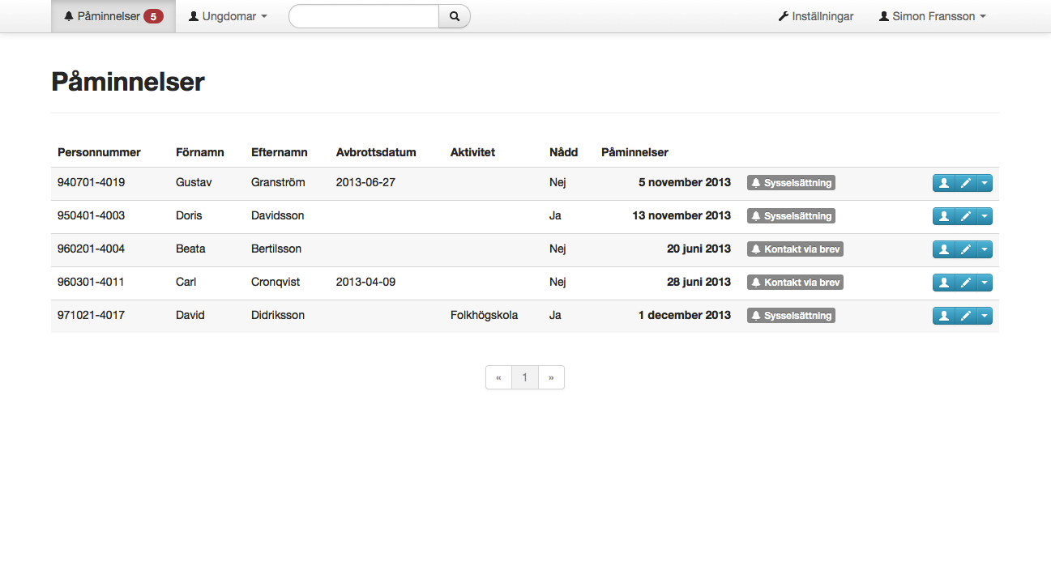Viewport: 1051px width, 587px height.
Task: Open the Ungdomar dropdown menu
Action: (228, 16)
